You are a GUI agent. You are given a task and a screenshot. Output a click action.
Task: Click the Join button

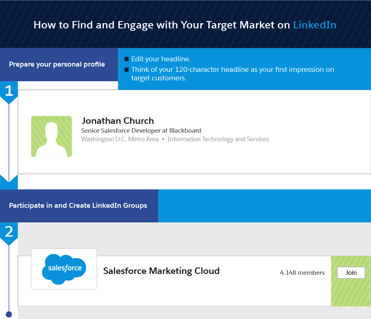coord(351,273)
